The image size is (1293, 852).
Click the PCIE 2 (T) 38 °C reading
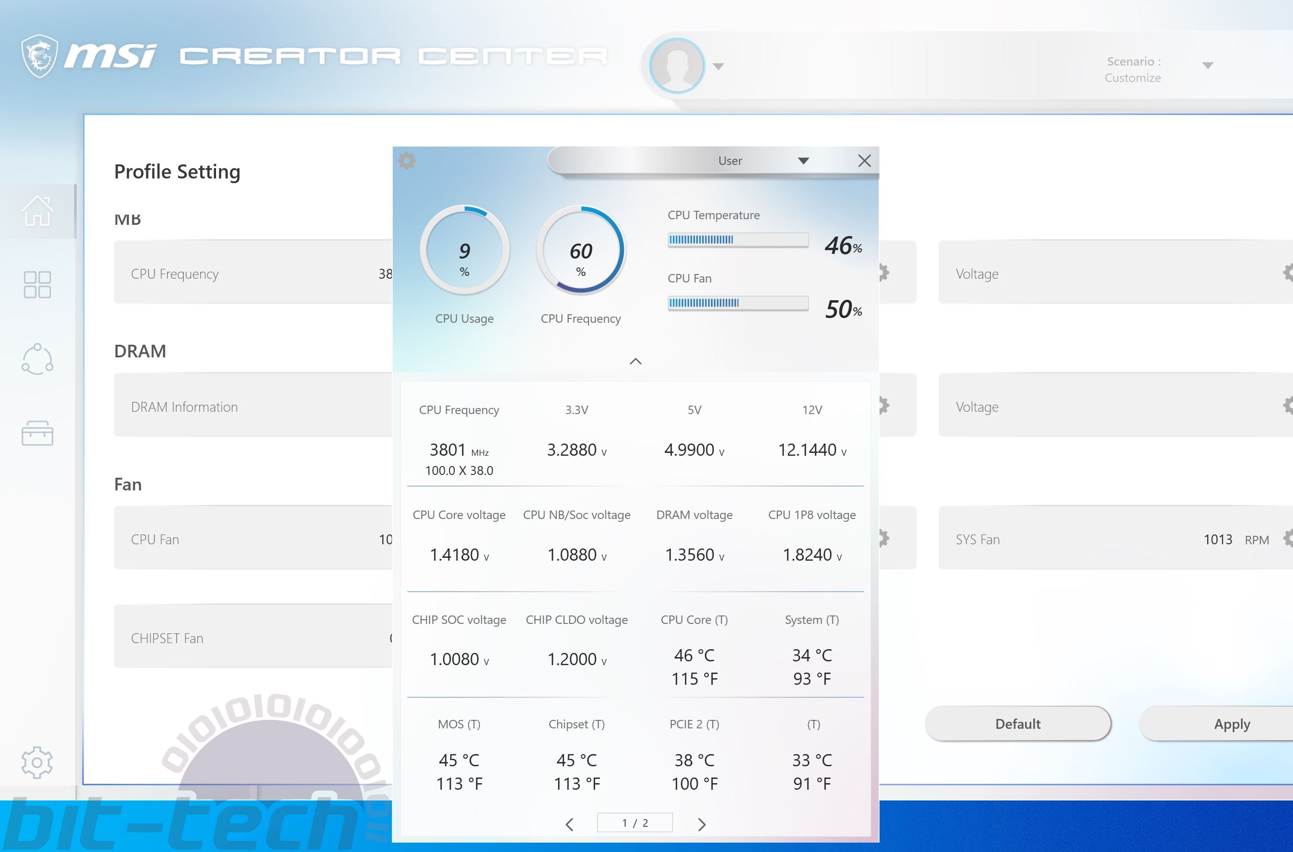click(694, 760)
